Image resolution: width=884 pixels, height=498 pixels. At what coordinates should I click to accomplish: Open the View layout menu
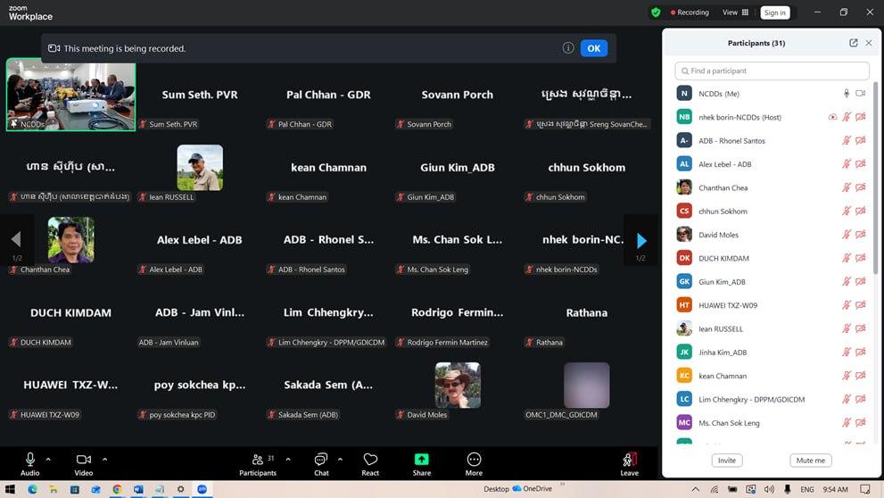point(734,12)
